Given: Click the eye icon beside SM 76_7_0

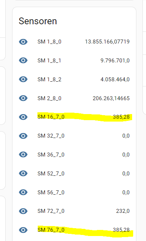Looking at the screenshot, I should 23,230.
